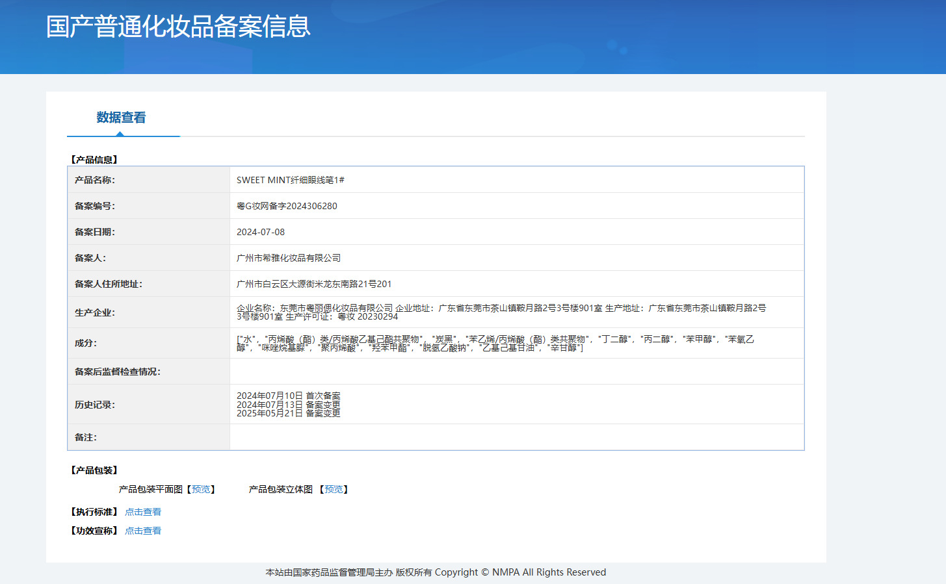Viewport: 946px width, 584px height.
Task: Select the 数据查看 tab
Action: pos(122,118)
